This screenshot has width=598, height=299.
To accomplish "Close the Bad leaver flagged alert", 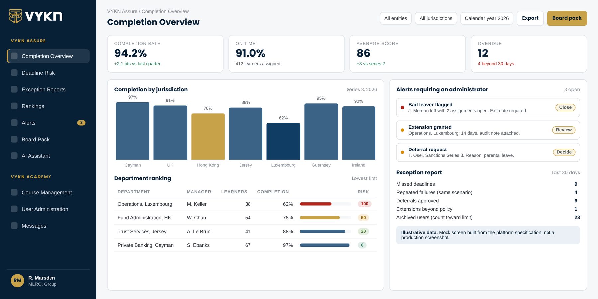I will [565, 107].
